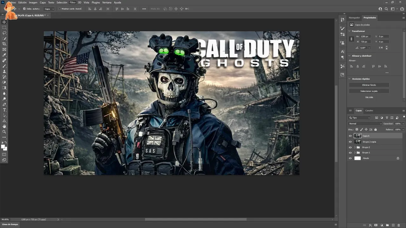Expand the Grupo 1 group

point(355,153)
